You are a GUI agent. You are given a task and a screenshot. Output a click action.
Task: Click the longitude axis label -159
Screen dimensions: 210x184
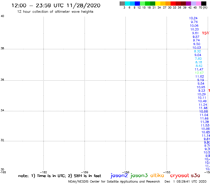(85, 172)
